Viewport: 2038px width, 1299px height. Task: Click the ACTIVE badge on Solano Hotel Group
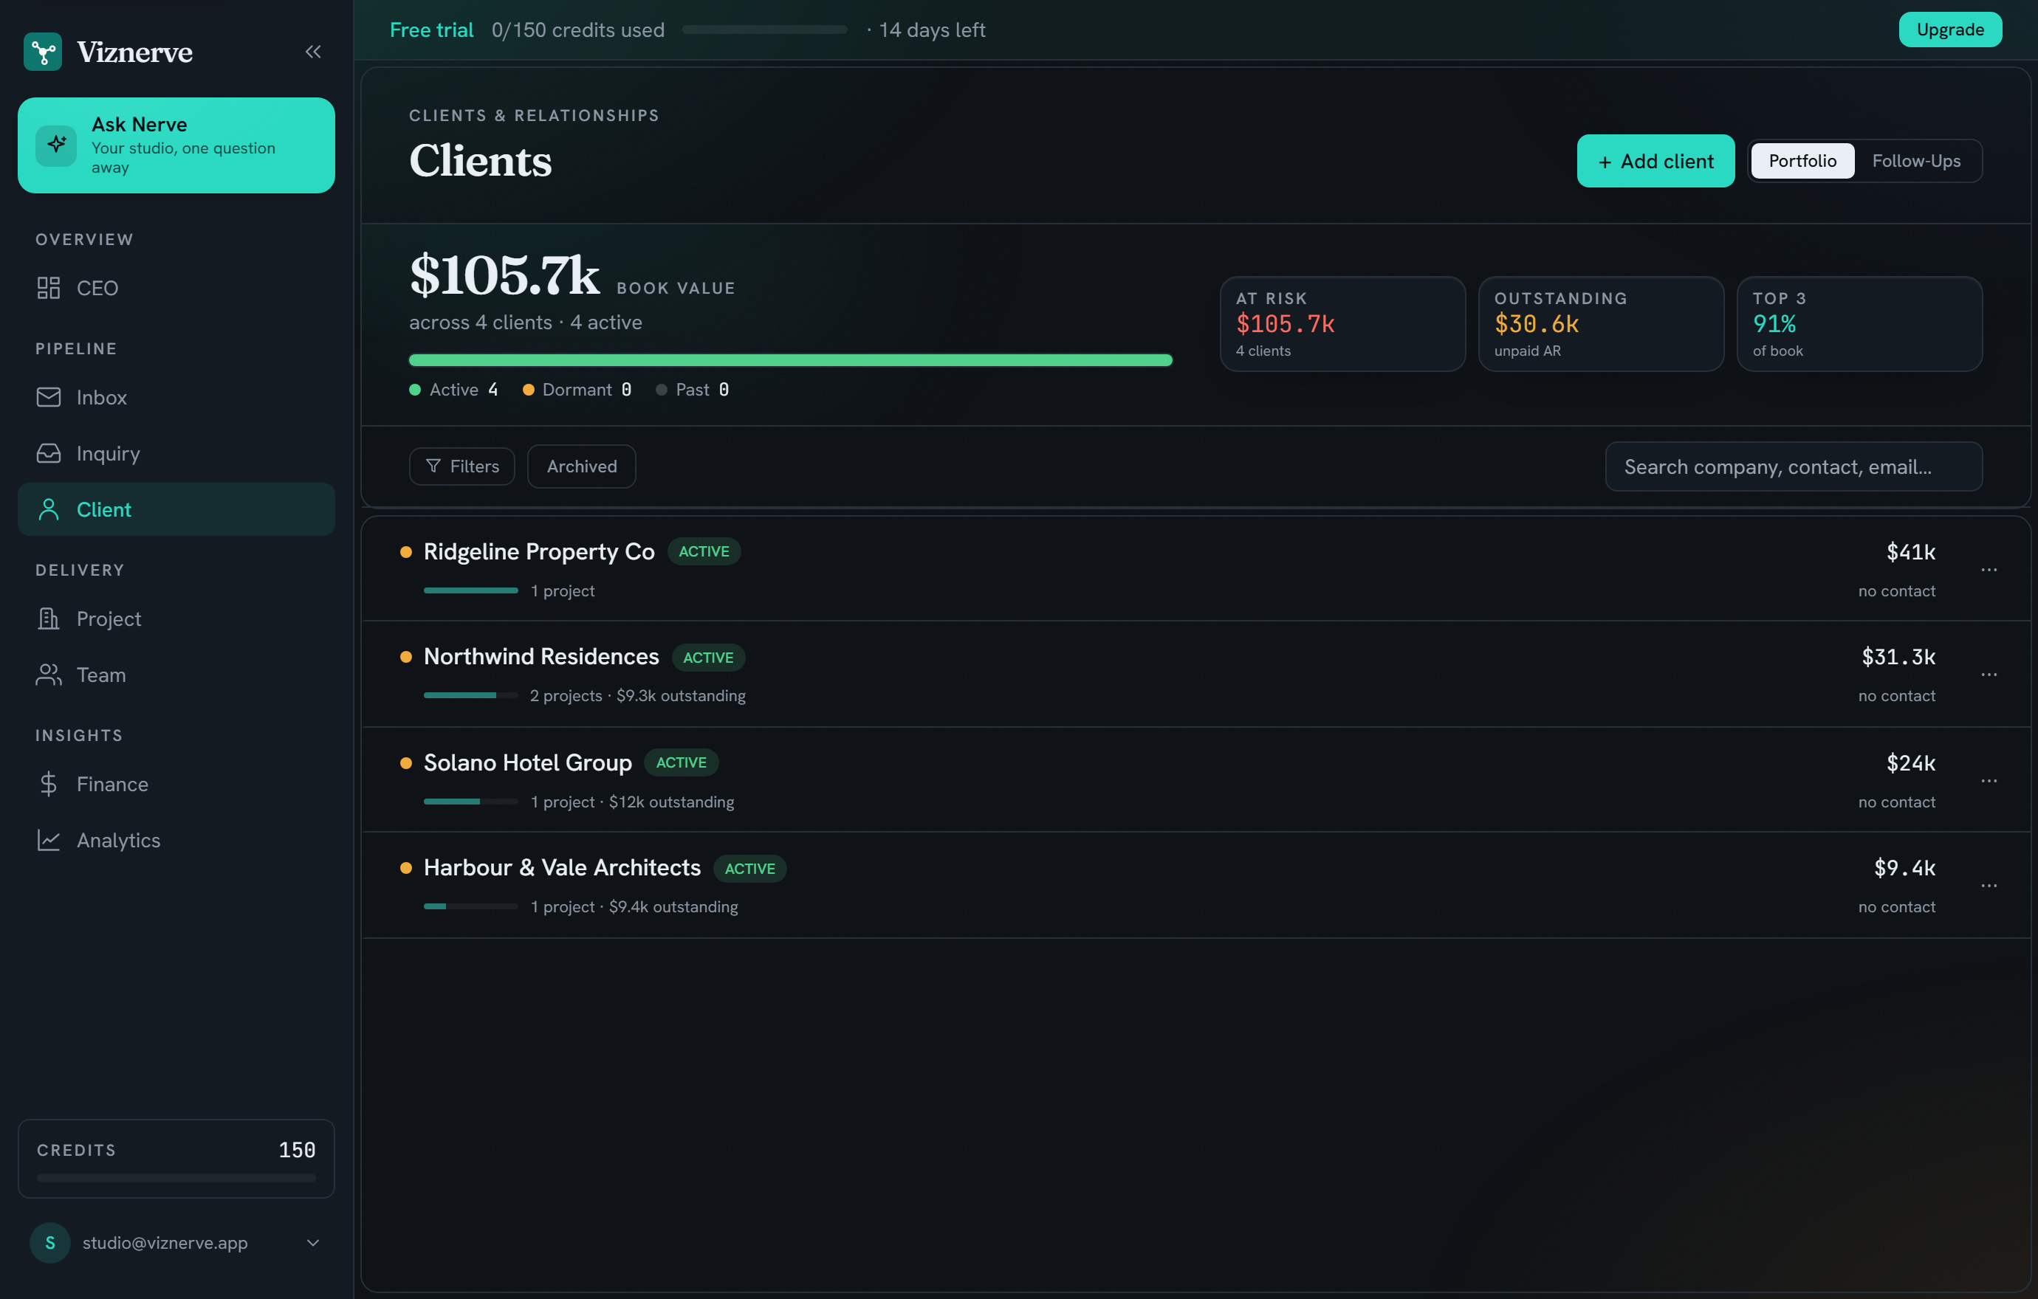click(682, 762)
